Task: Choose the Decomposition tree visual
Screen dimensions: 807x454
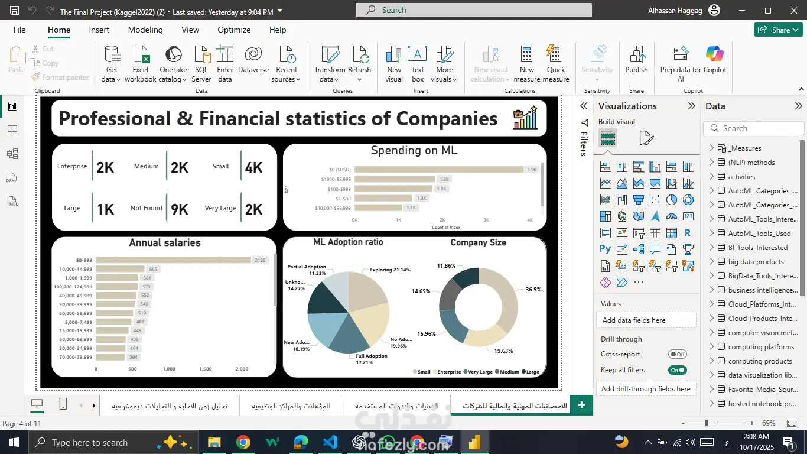Action: tap(639, 249)
